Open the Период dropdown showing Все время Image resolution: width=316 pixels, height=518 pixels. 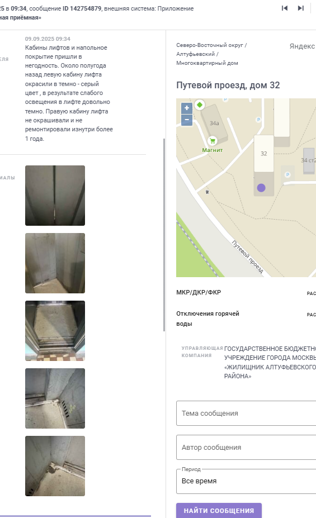coord(246,481)
